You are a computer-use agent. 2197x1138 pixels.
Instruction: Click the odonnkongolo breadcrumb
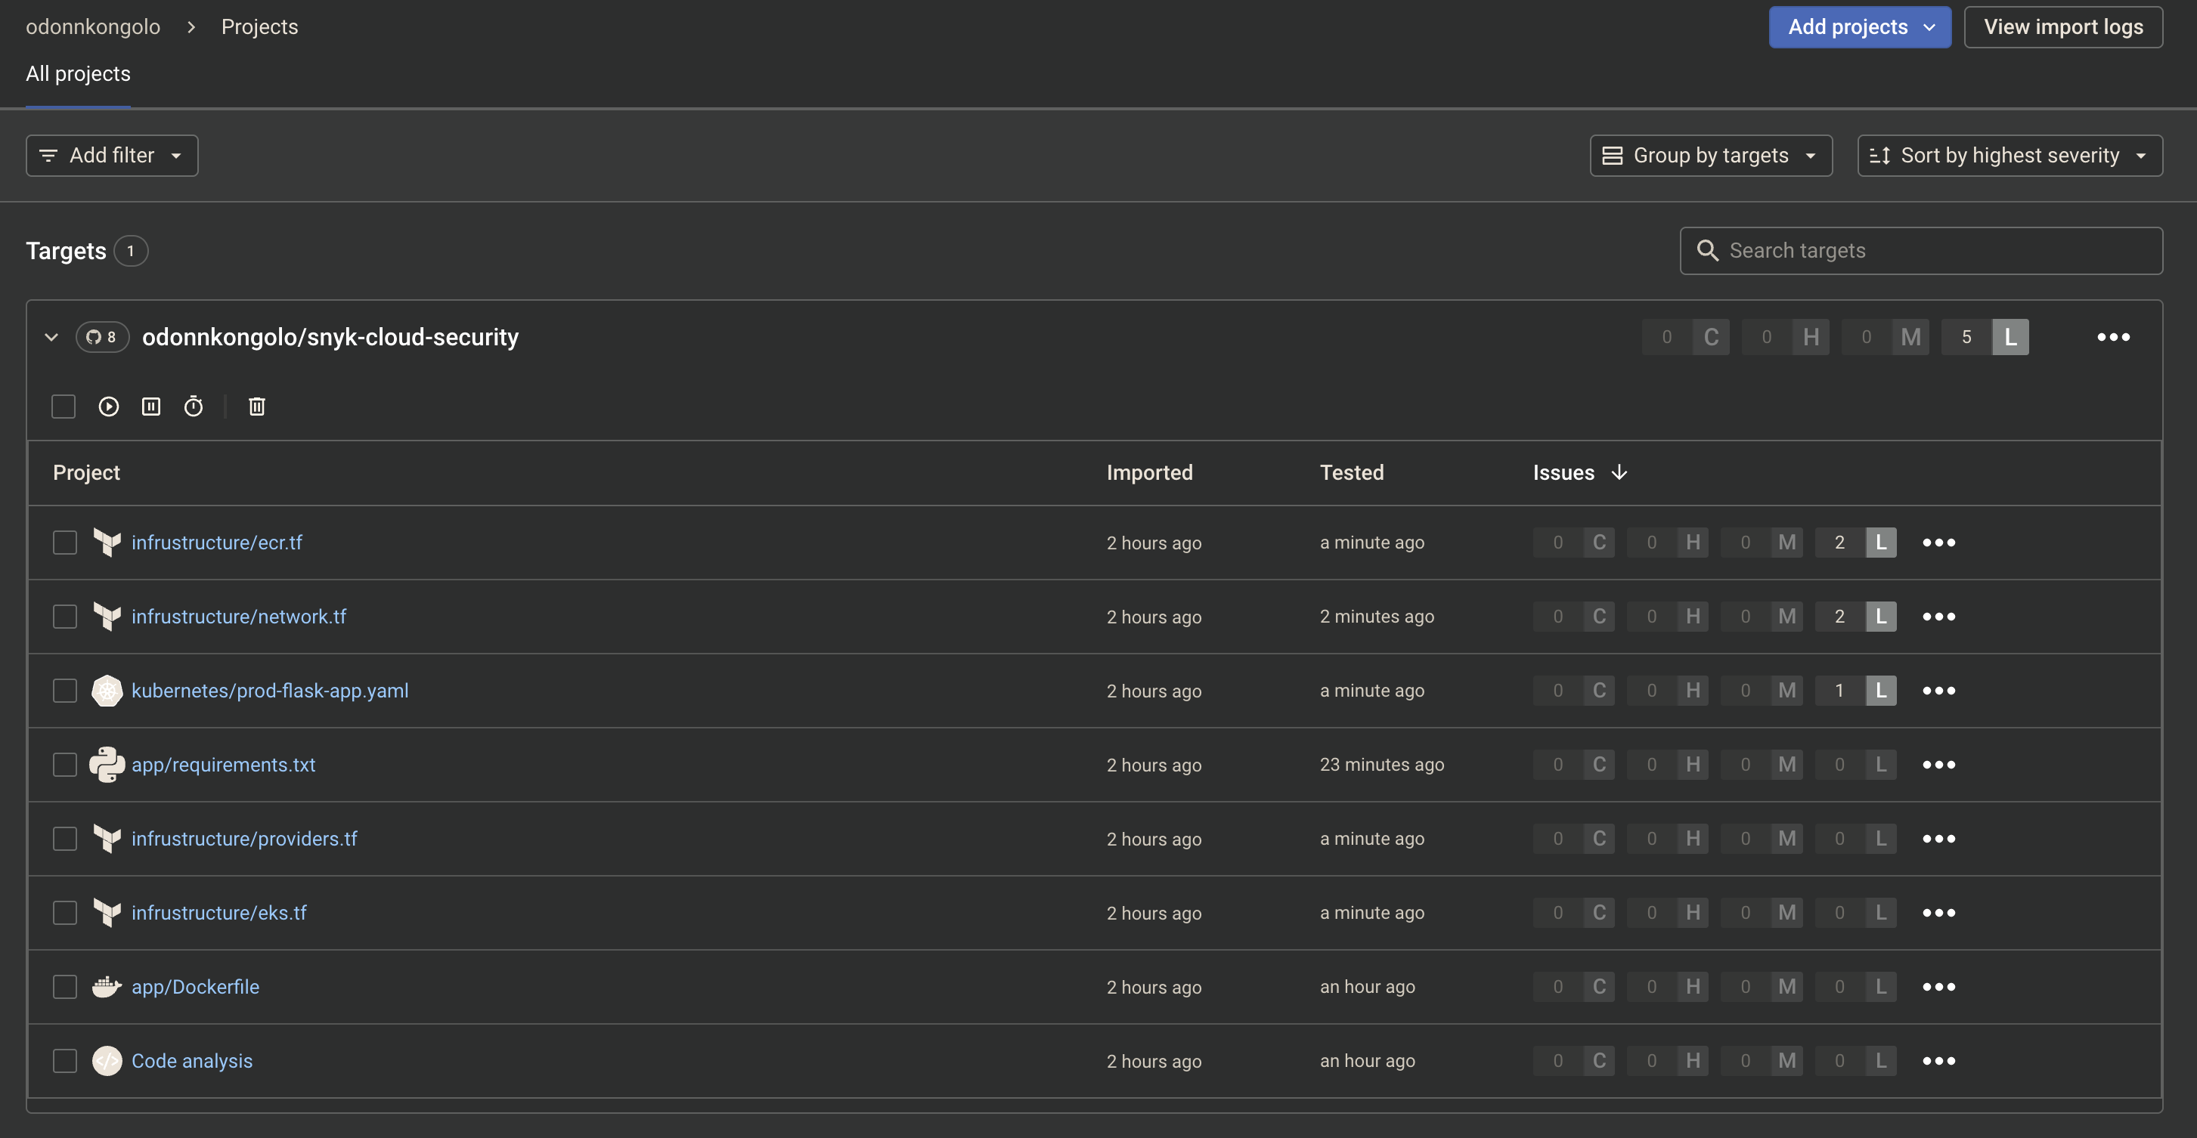93,27
